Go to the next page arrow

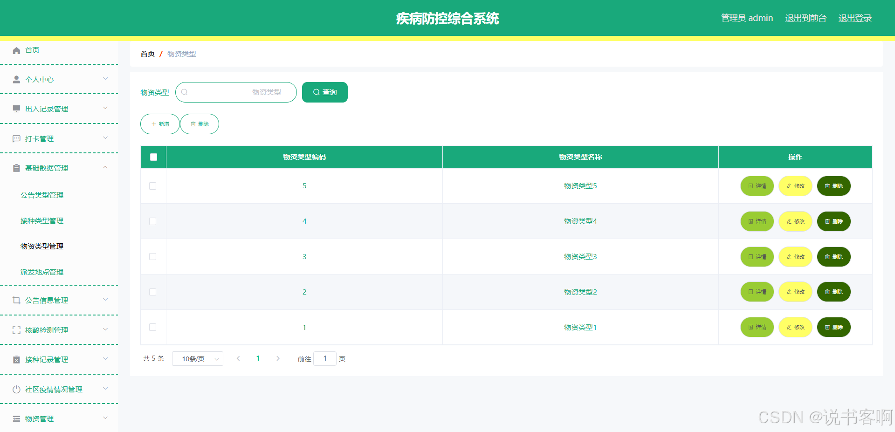pos(278,358)
